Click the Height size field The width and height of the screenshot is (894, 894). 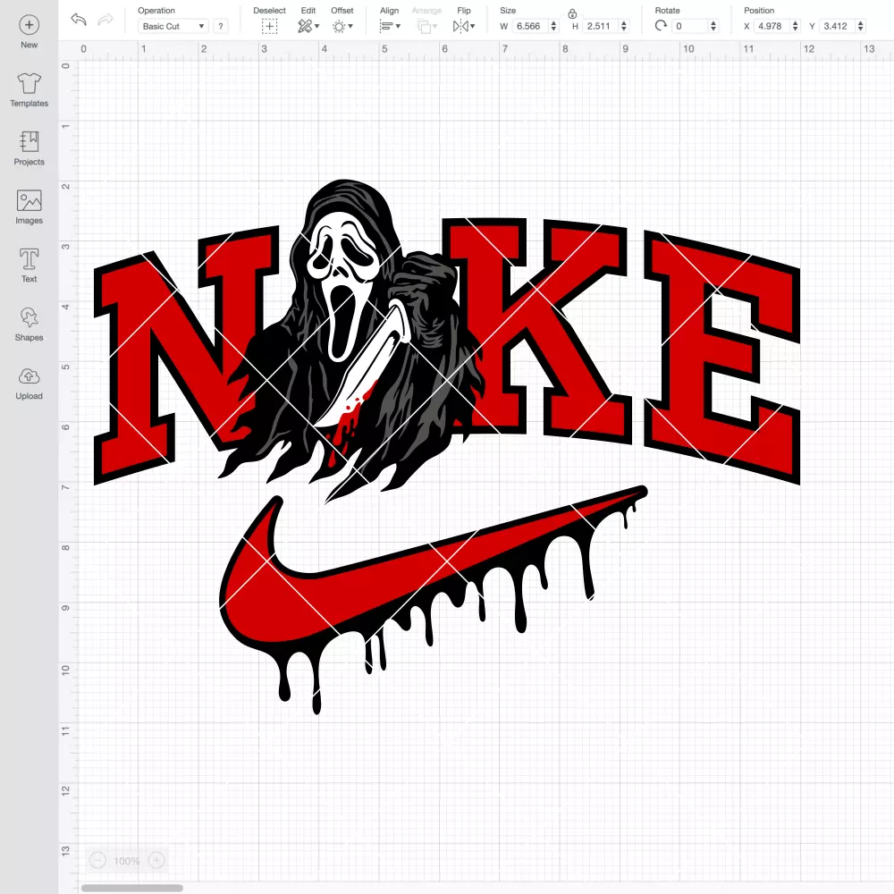tap(600, 26)
